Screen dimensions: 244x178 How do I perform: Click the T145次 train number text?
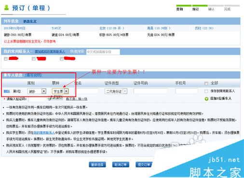(56, 28)
